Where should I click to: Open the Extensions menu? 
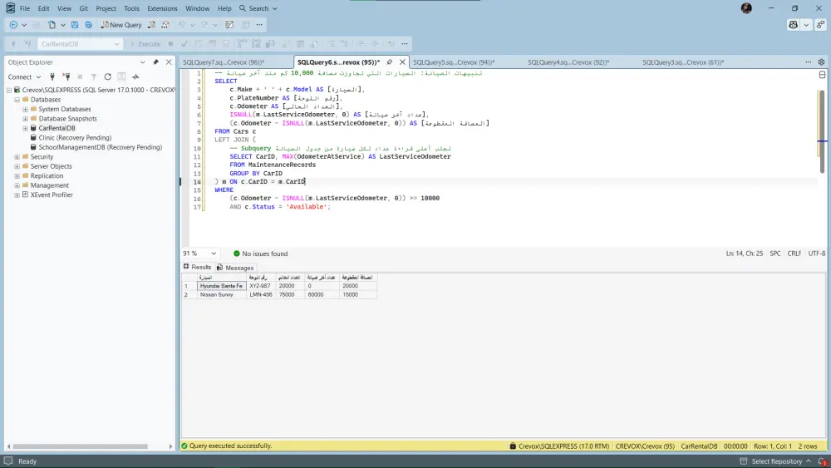pos(162,8)
